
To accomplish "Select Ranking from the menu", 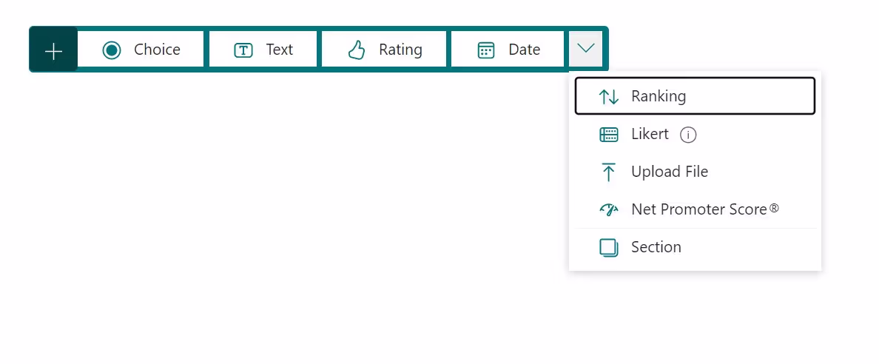I will click(x=695, y=96).
